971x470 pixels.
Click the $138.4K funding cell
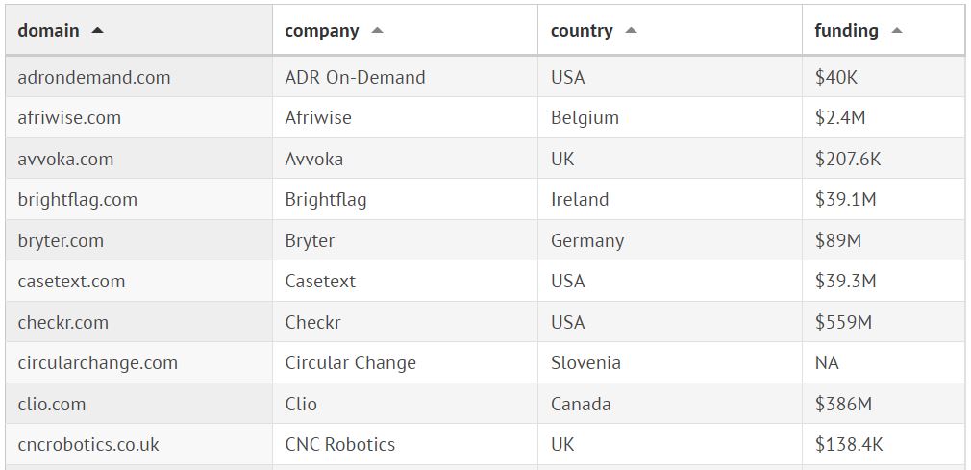849,444
